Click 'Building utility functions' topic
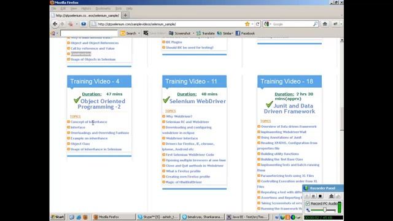 [x=280, y=154]
